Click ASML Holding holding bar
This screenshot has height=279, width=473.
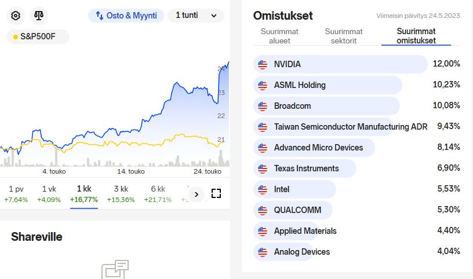click(x=328, y=85)
